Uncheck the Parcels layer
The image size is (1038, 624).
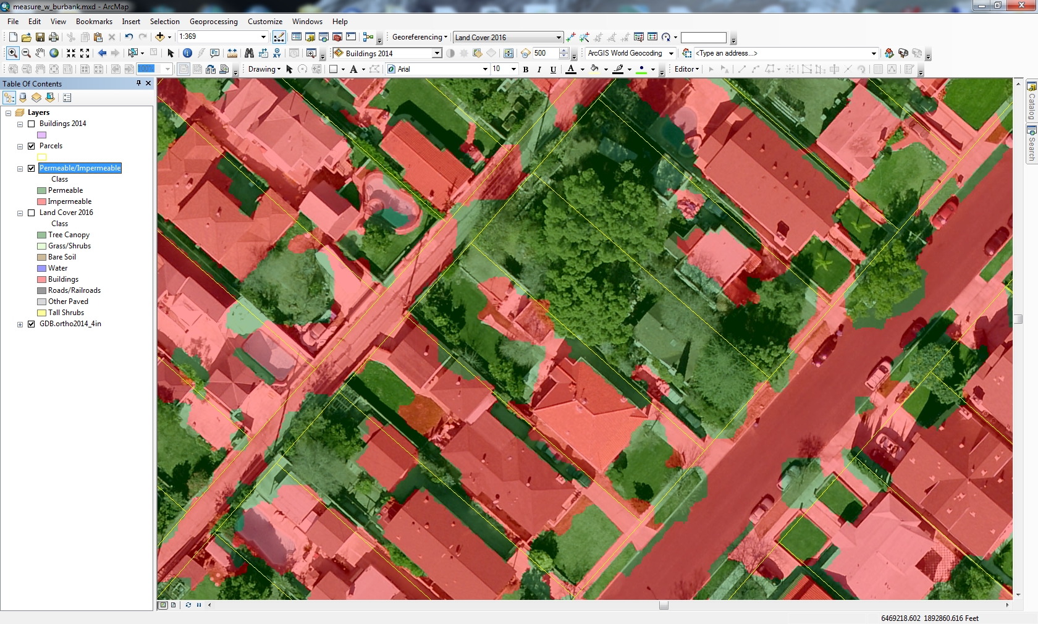[x=32, y=146]
